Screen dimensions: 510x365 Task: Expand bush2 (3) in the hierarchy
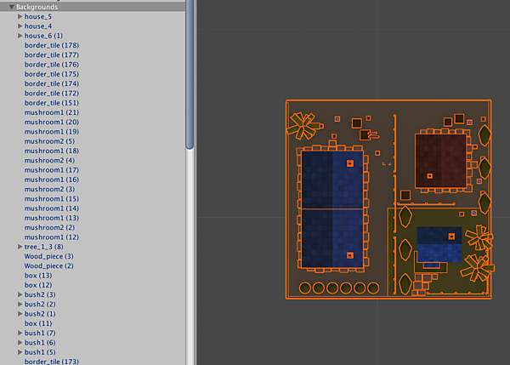pyautogui.click(x=20, y=294)
